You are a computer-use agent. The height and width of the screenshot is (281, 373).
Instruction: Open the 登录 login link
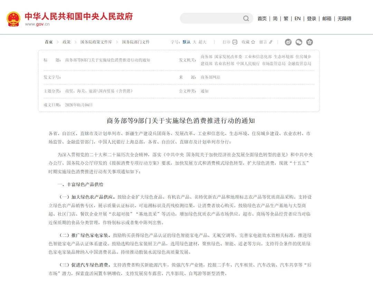point(312,19)
